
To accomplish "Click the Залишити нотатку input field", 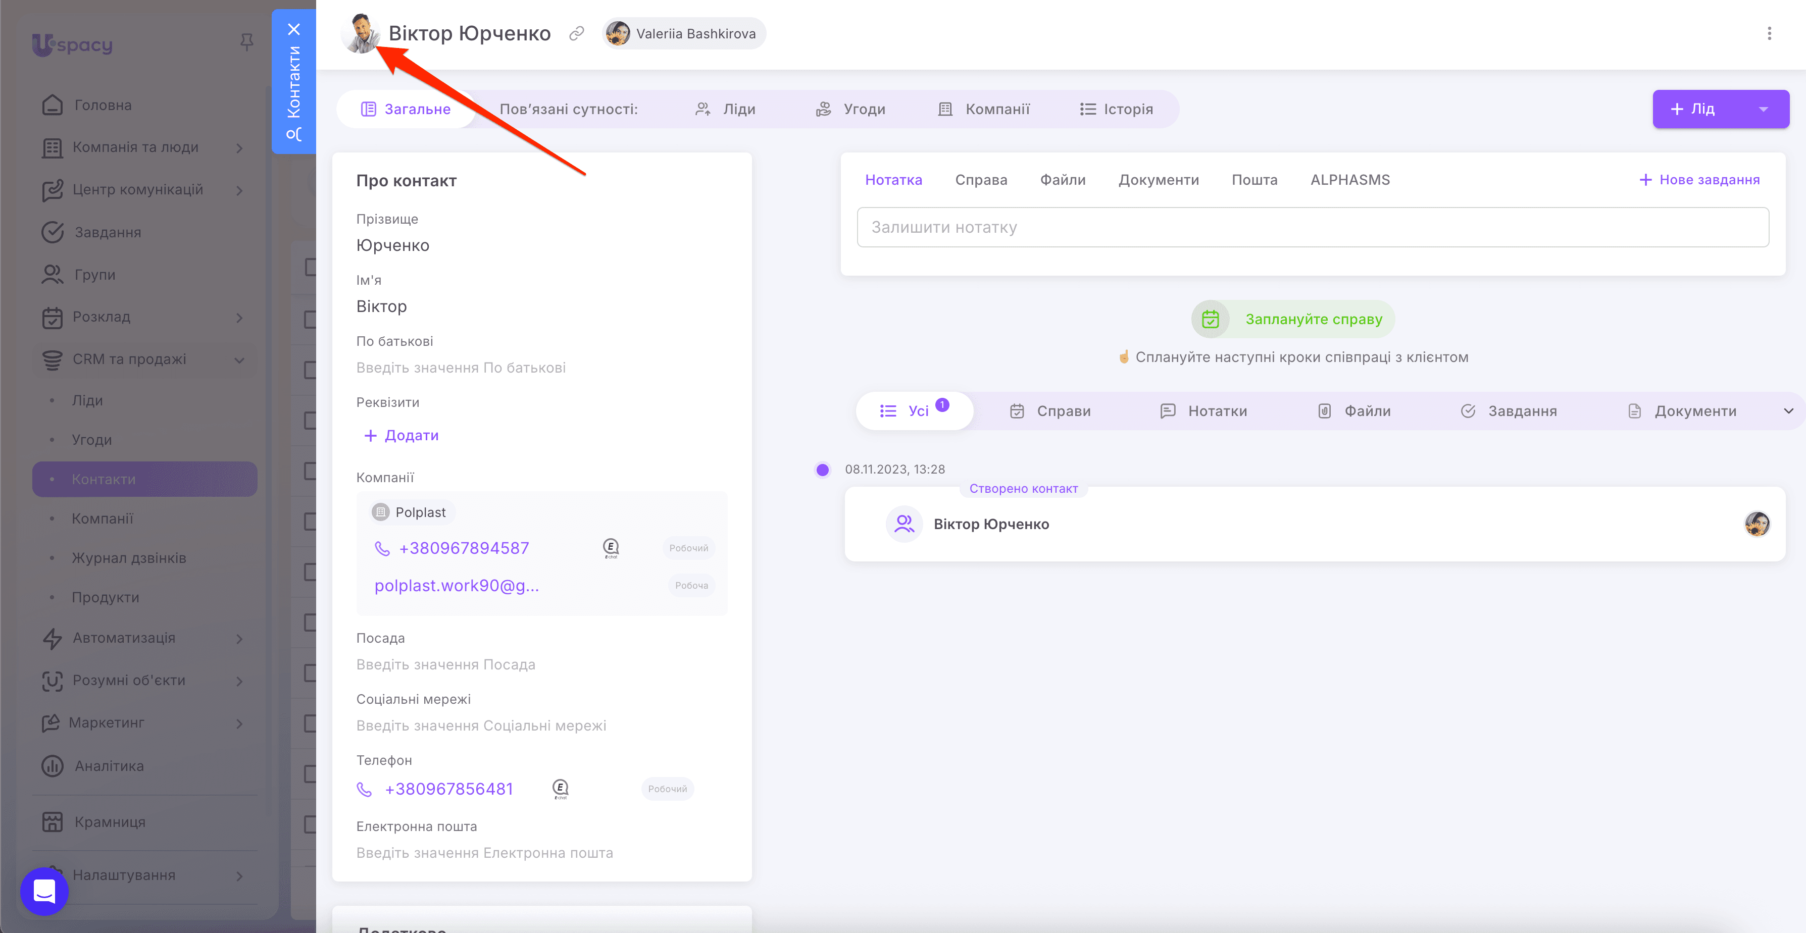I will pos(1312,227).
